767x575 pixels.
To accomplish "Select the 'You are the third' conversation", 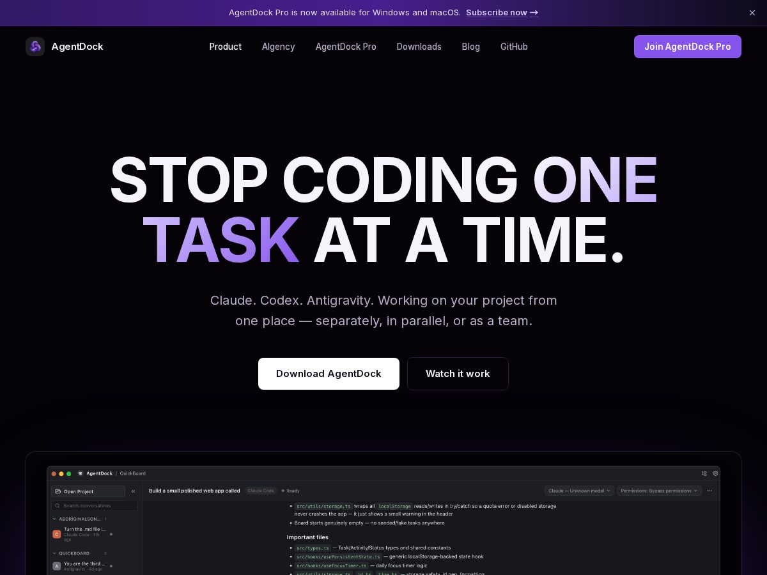I will (x=83, y=566).
